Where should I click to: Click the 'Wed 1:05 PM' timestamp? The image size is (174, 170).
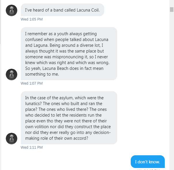pyautogui.click(x=32, y=19)
